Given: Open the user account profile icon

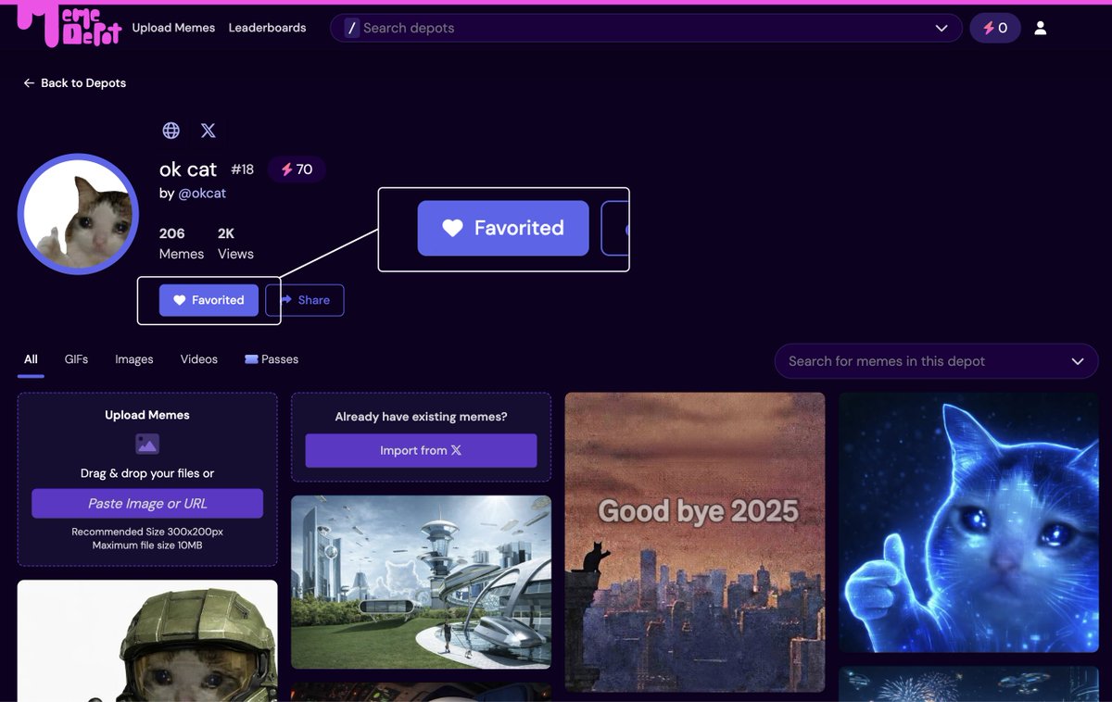Looking at the screenshot, I should 1041,28.
